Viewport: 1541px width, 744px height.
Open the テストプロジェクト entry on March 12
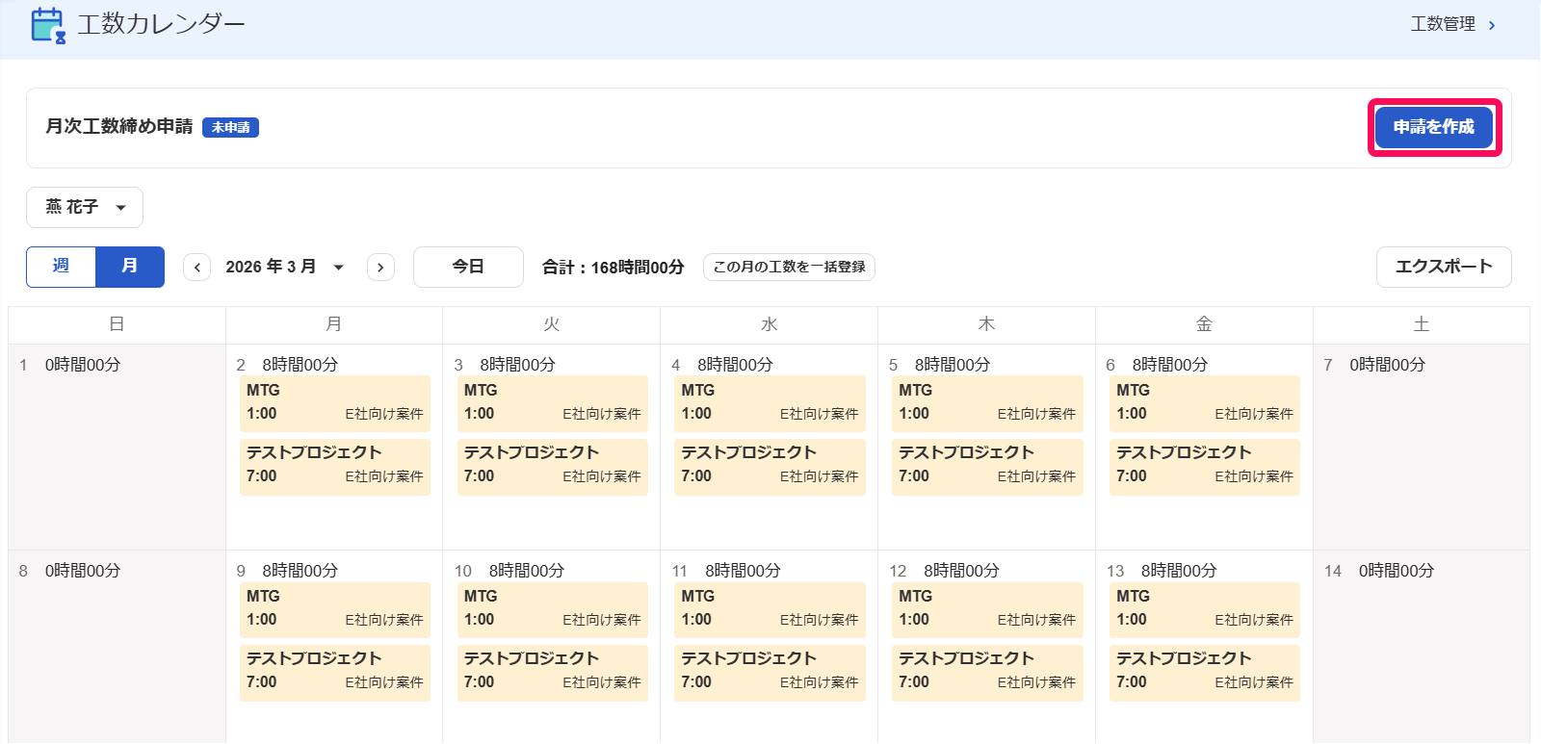987,673
